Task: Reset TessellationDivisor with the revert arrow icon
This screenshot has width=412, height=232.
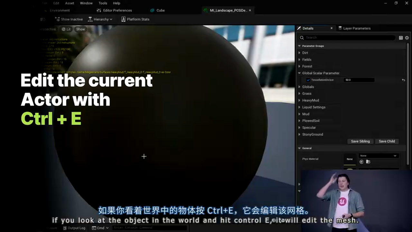Action: (x=403, y=80)
